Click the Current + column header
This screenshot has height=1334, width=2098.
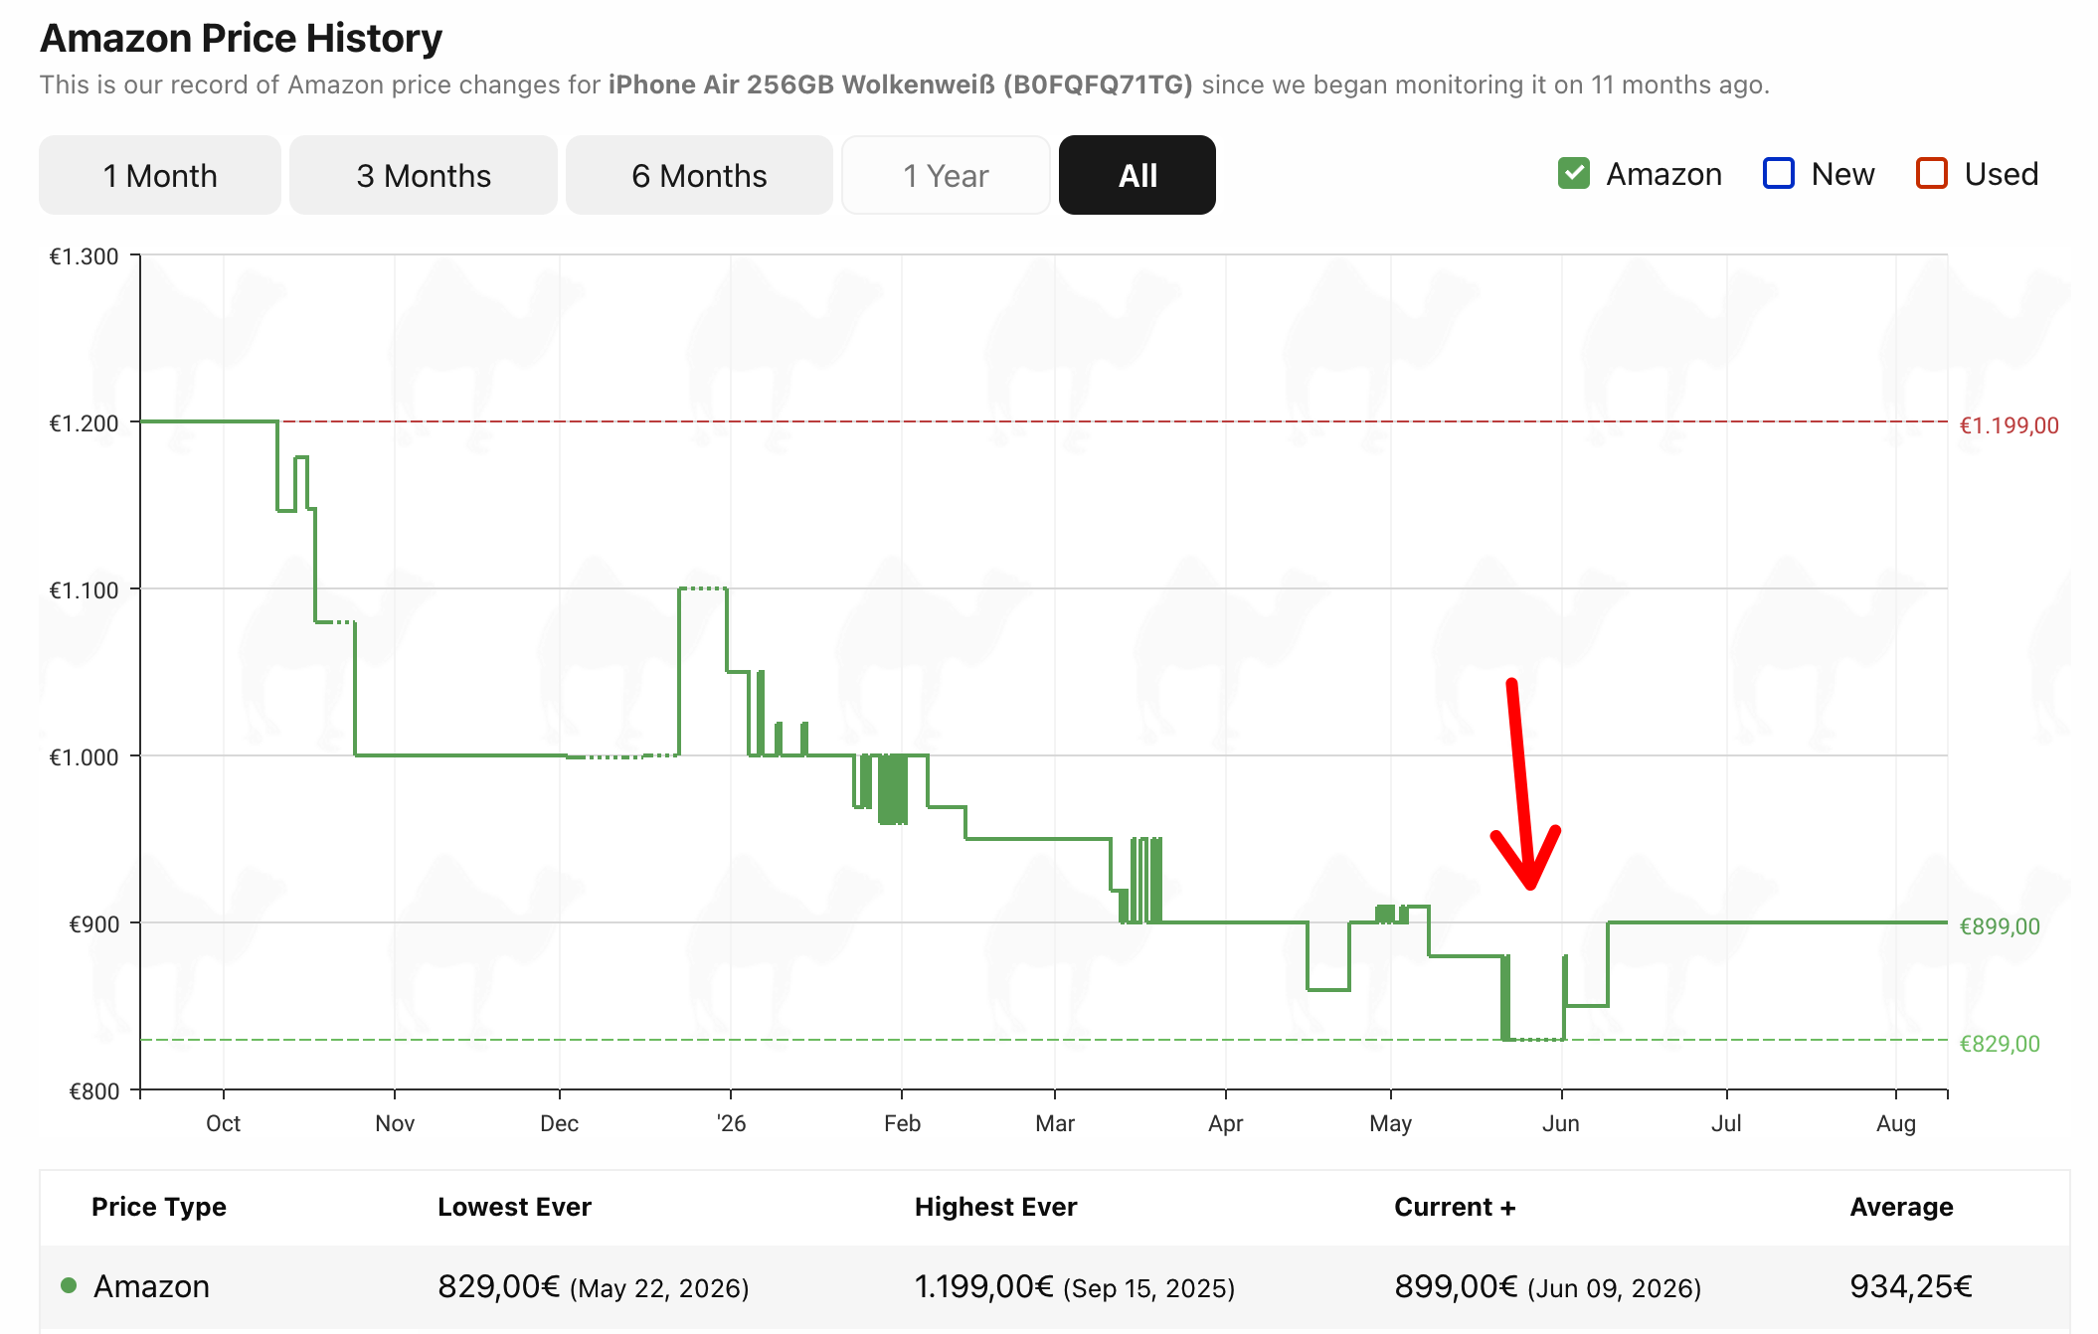(x=1455, y=1207)
